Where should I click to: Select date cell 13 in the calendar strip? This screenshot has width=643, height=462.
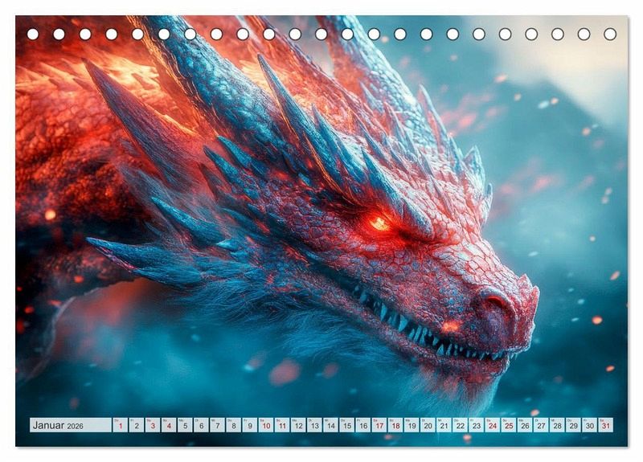point(314,425)
